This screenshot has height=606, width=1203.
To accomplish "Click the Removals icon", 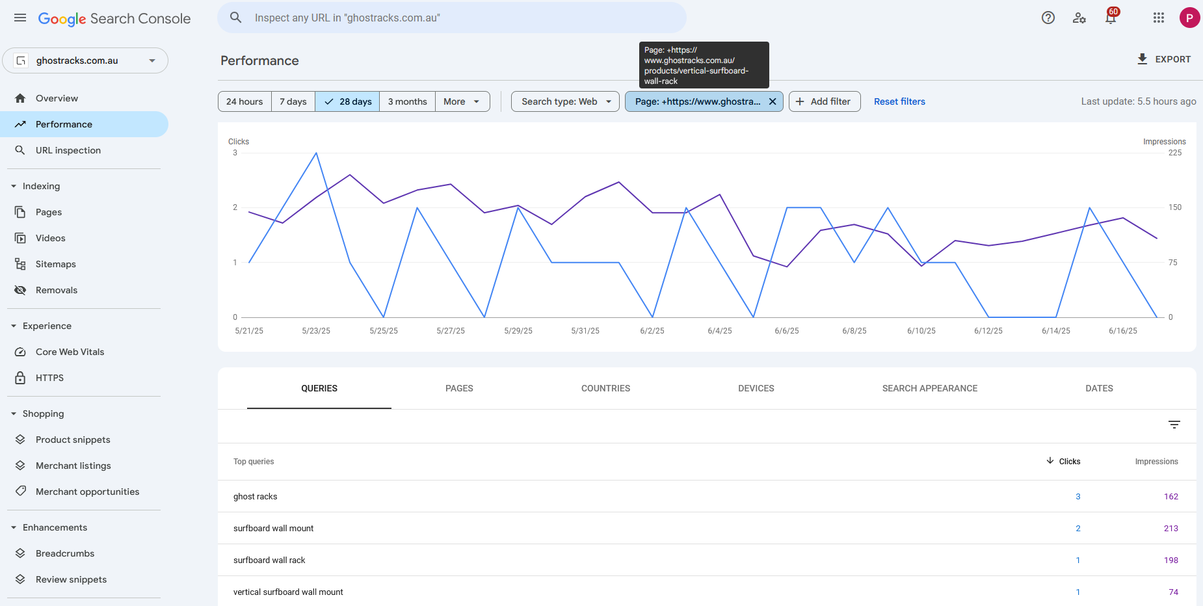I will [x=20, y=290].
